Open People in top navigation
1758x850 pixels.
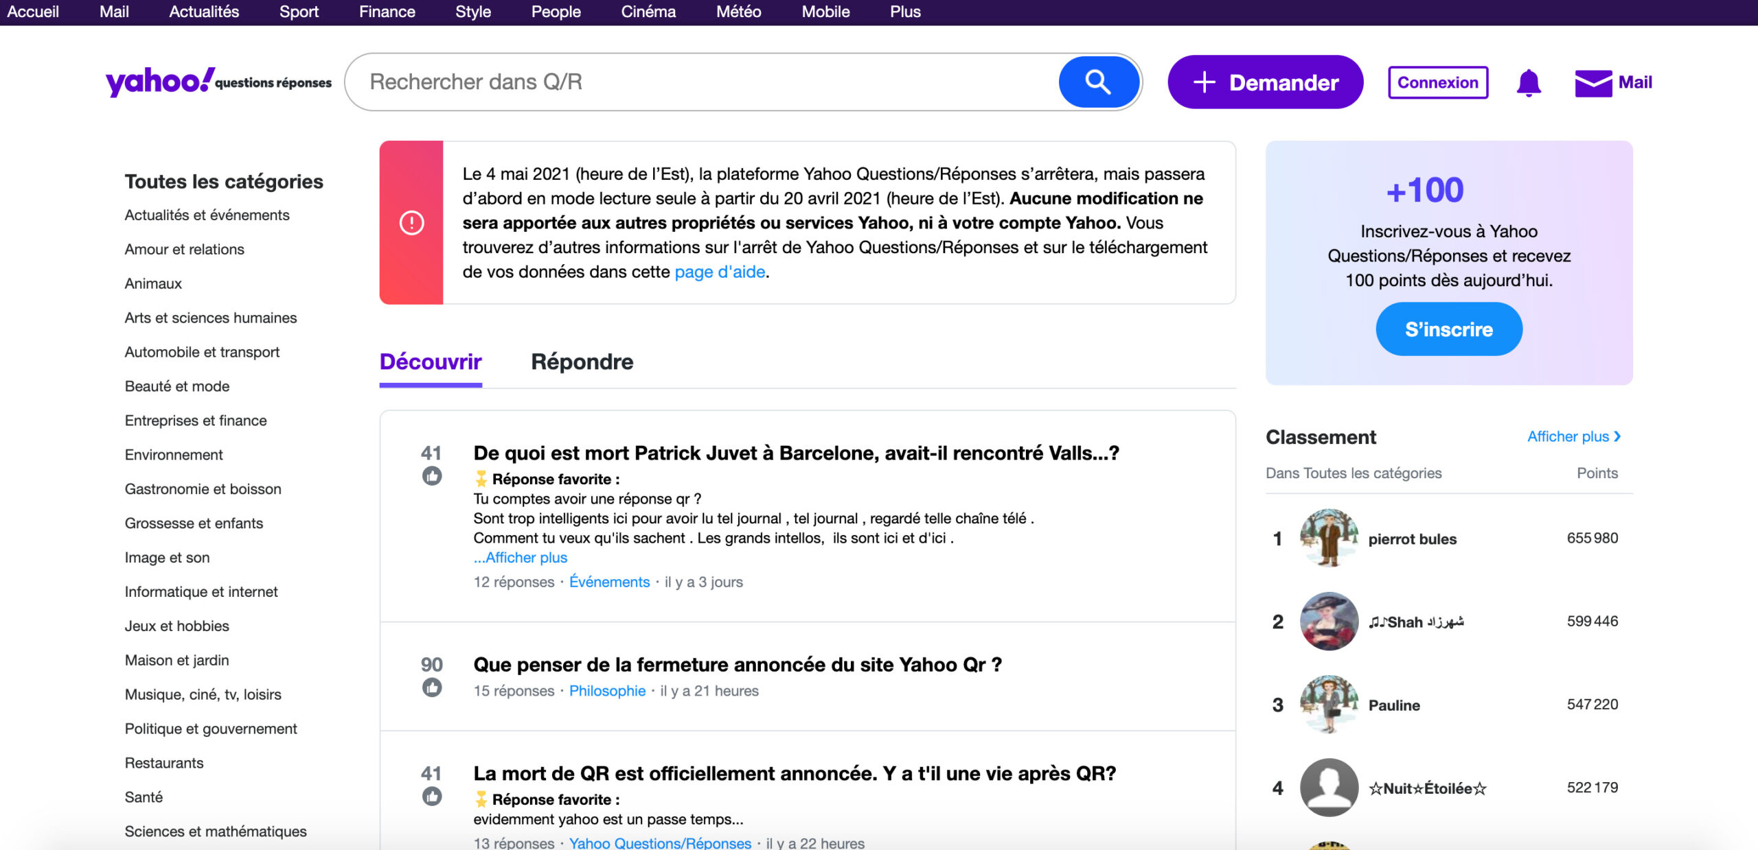pos(556,12)
